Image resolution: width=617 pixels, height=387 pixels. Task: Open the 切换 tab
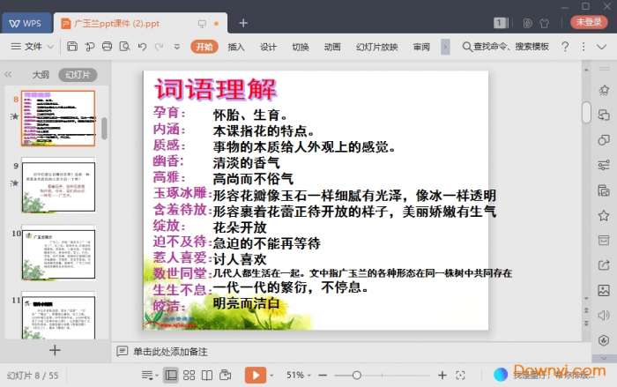click(x=301, y=47)
